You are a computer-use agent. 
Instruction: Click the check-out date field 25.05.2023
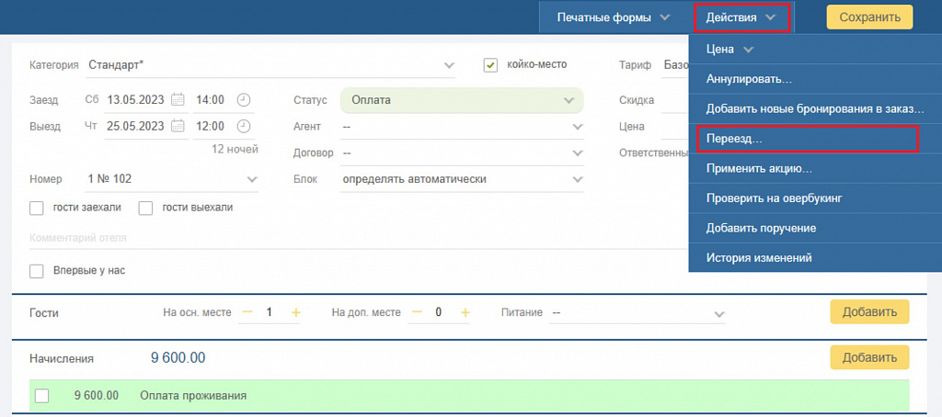pyautogui.click(x=136, y=126)
